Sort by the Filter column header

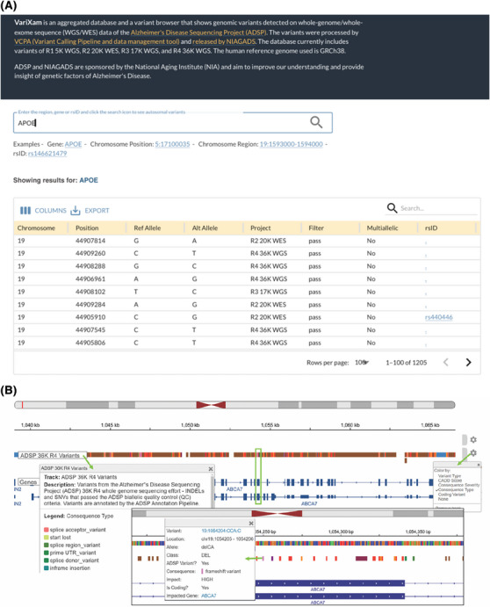[x=316, y=228]
